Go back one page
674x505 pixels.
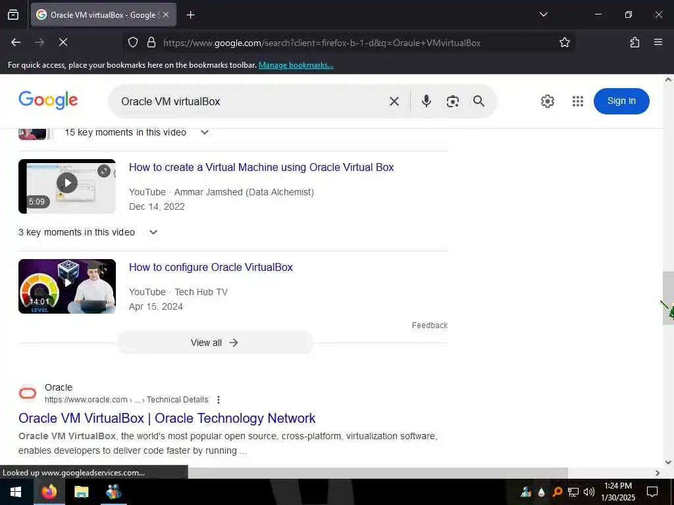point(16,42)
